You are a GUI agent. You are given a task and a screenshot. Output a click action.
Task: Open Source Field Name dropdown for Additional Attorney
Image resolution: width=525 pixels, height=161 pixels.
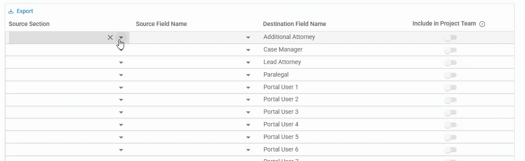click(248, 38)
